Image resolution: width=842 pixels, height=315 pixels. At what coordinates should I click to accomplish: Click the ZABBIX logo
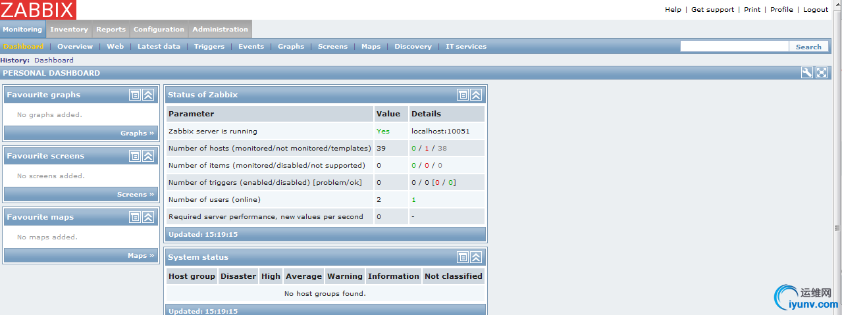point(38,10)
